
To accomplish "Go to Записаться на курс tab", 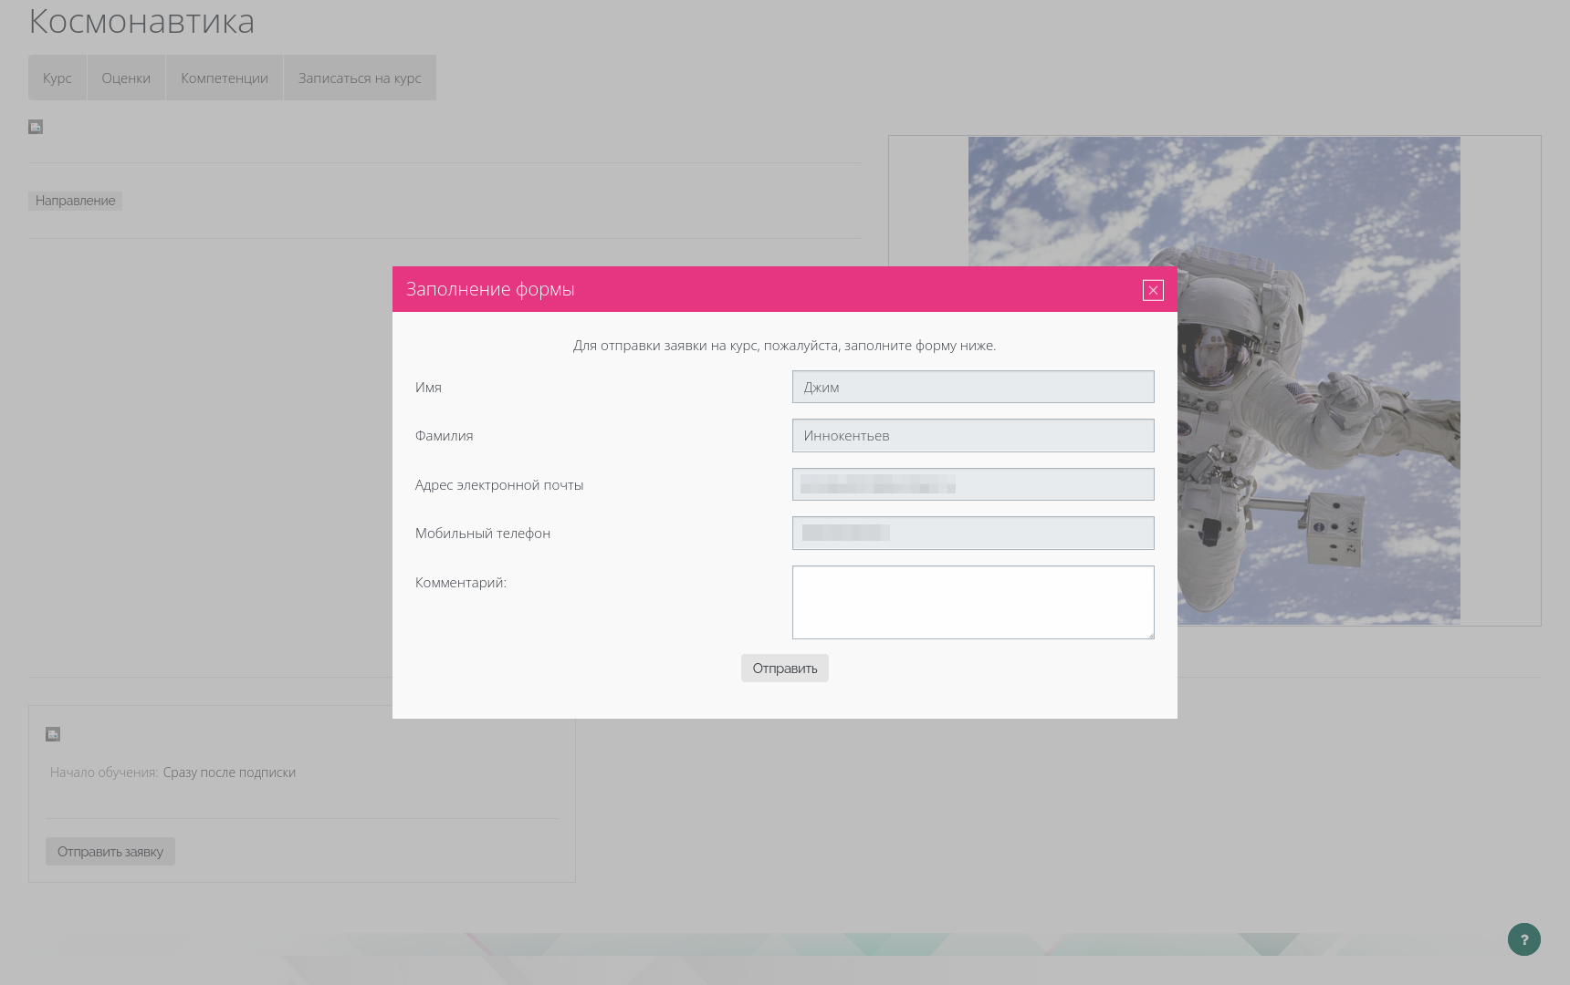I will [x=360, y=78].
